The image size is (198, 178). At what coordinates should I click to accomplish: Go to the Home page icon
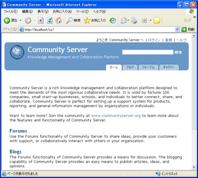point(58,21)
